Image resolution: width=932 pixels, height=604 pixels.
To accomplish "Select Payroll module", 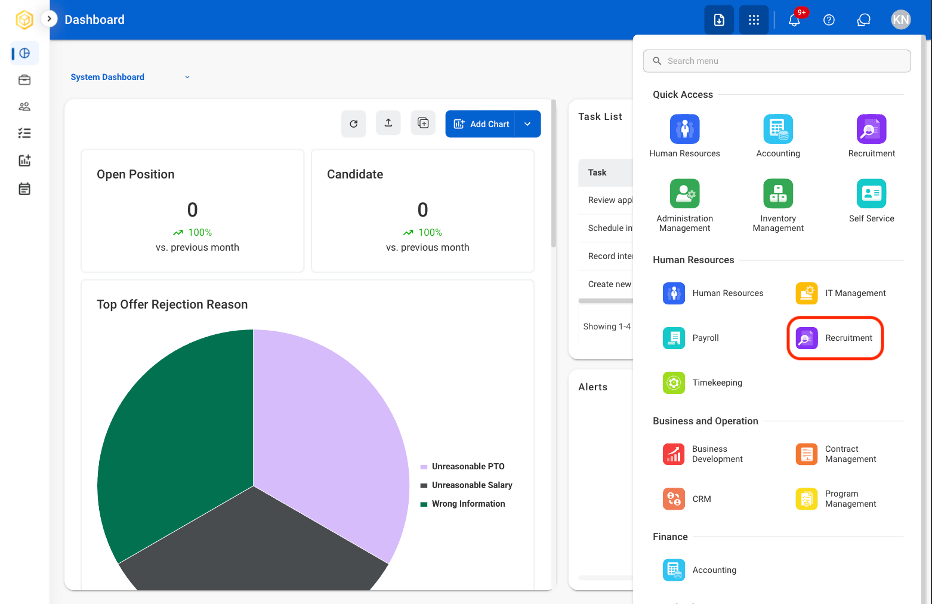I will coord(692,338).
